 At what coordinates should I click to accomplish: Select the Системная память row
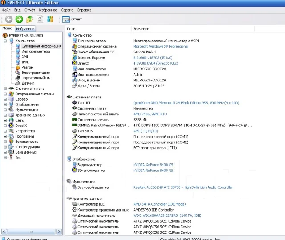160,119
